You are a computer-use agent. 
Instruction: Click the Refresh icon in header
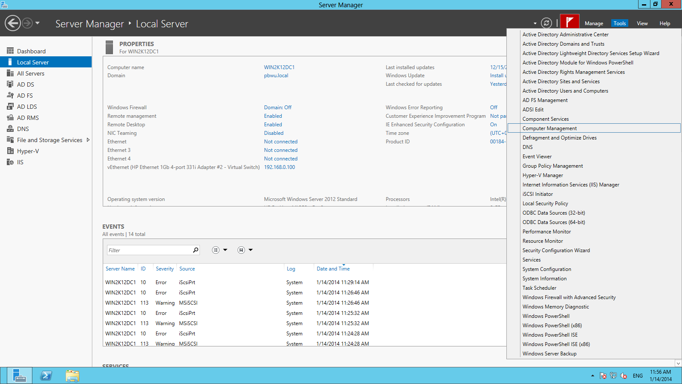[546, 23]
